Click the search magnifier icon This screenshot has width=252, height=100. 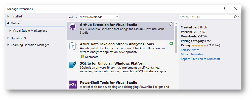[x=235, y=17]
